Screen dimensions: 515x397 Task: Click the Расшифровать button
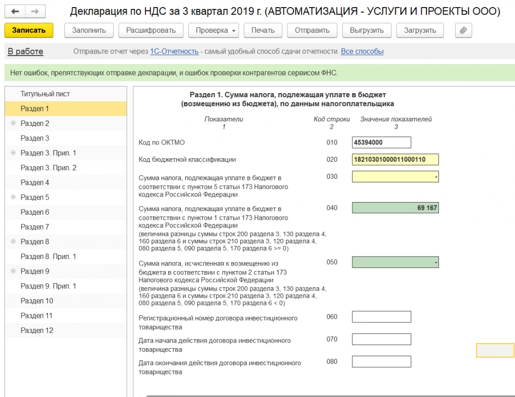point(151,30)
